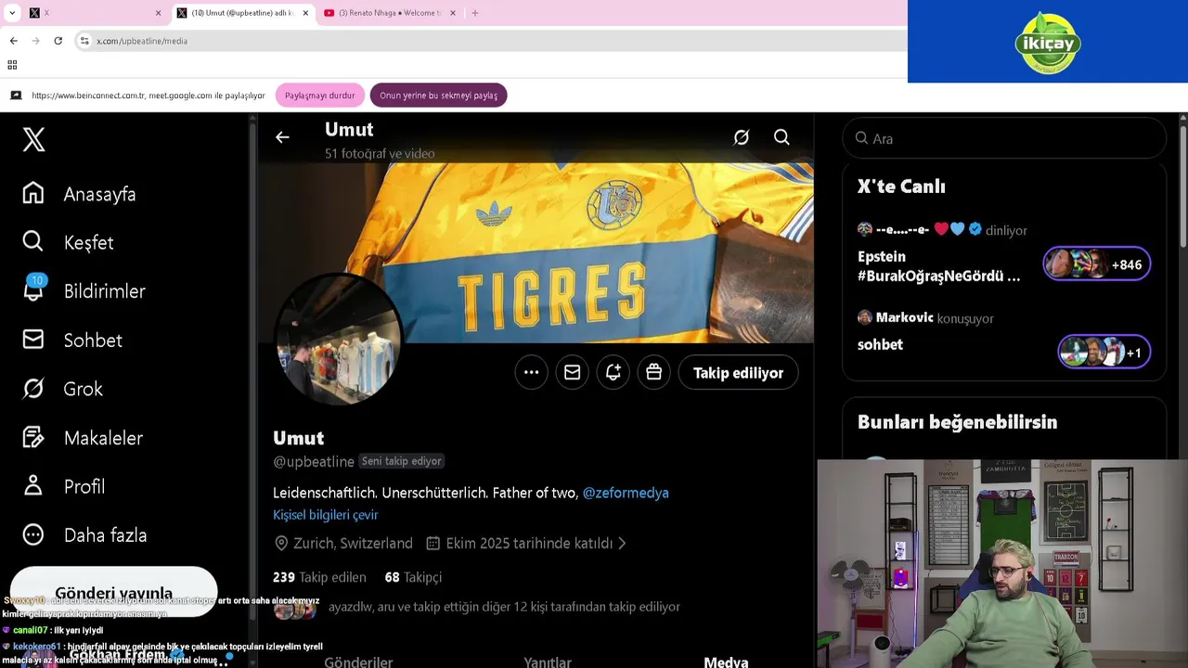Reload page with browser refresh icon
The width and height of the screenshot is (1188, 668).
tap(58, 41)
